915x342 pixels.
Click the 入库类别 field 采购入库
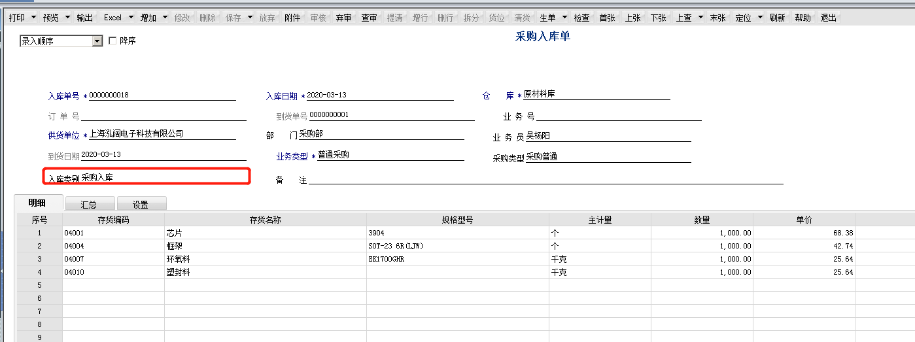click(x=164, y=177)
